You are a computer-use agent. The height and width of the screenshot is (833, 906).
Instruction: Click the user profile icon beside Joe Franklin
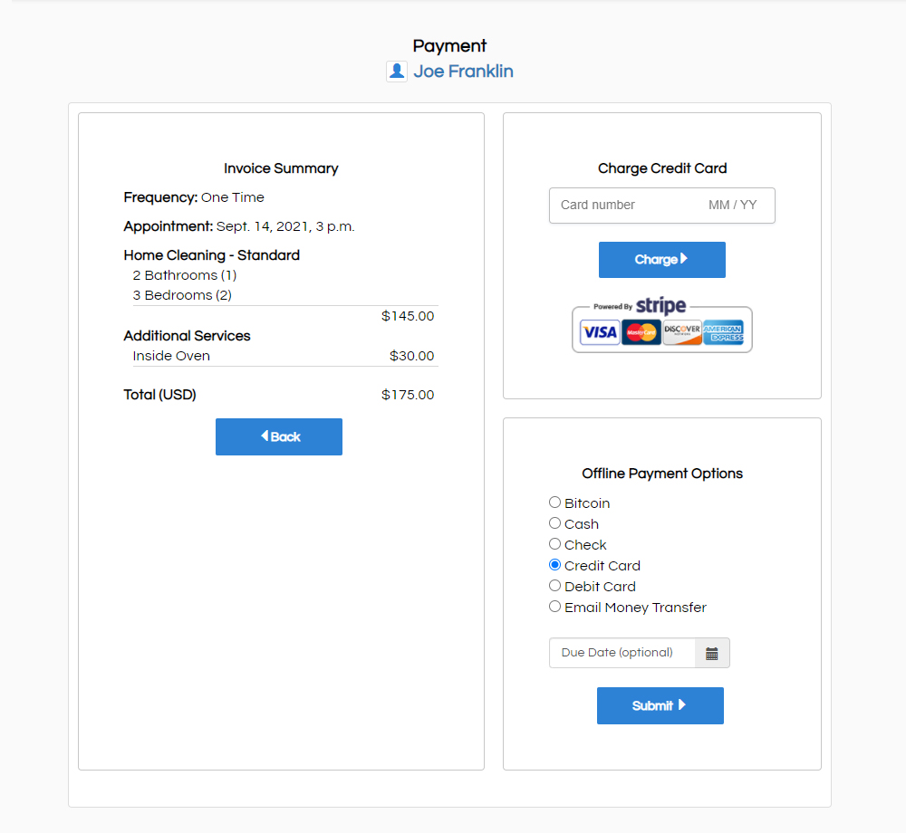396,72
